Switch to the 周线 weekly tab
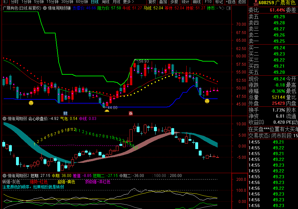This screenshot has width=298, height=209. click(106, 2)
